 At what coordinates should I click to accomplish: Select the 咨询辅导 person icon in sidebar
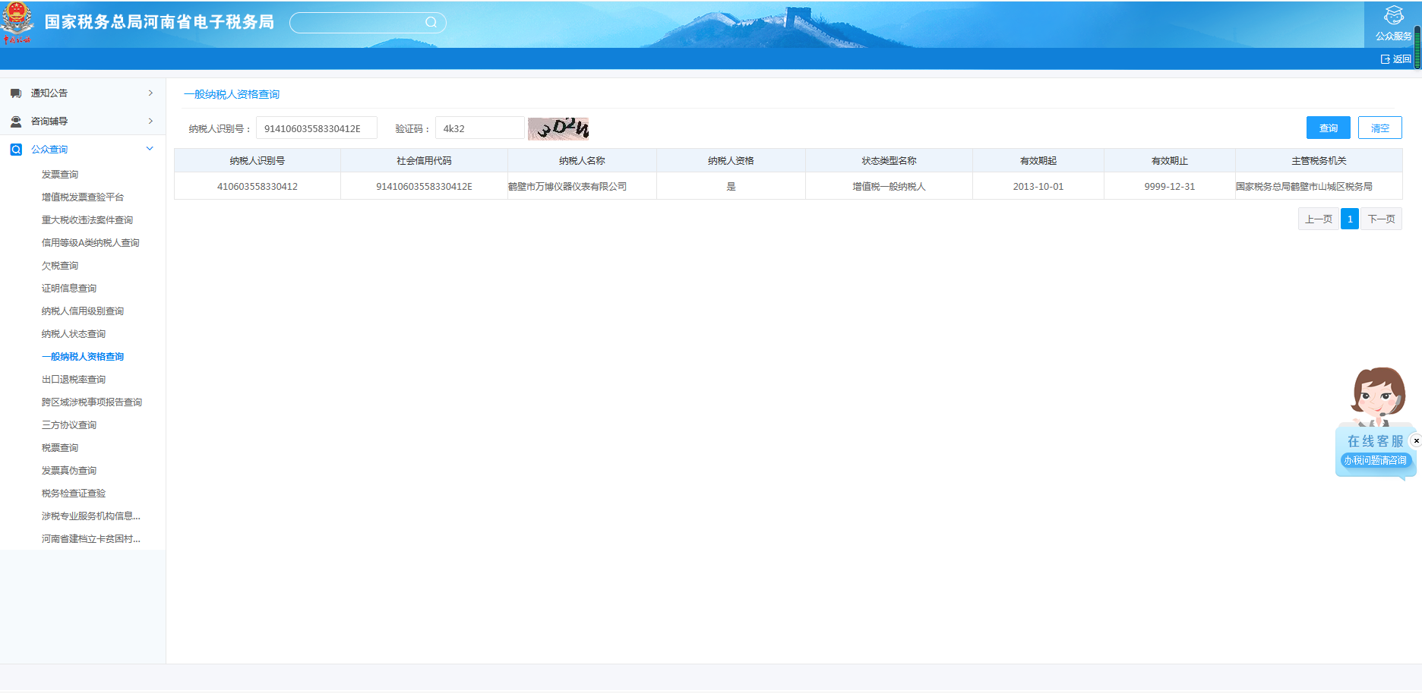point(15,121)
